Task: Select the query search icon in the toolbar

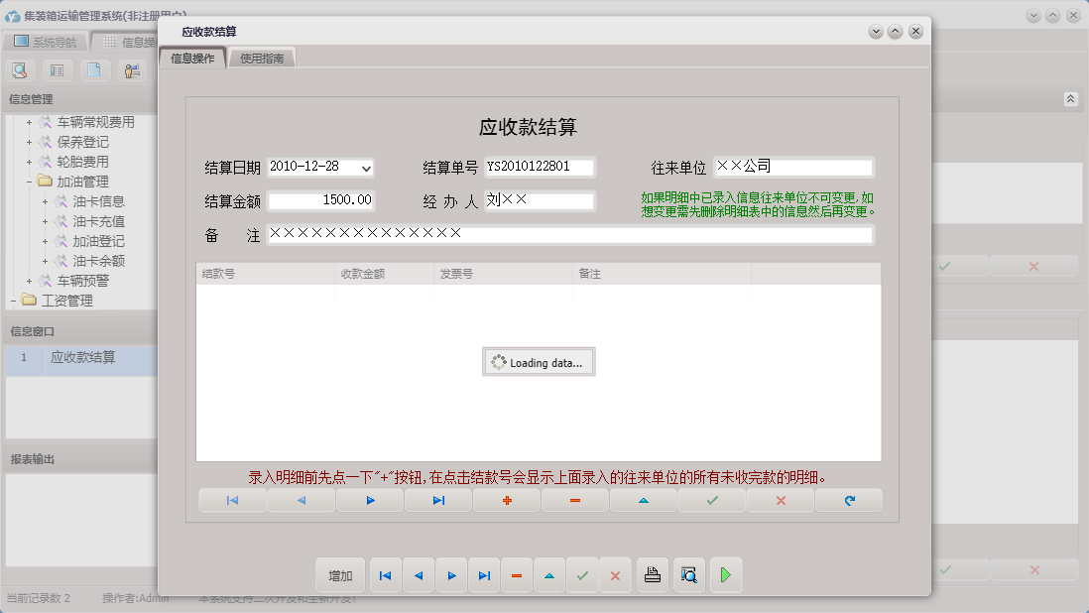Action: pos(20,70)
